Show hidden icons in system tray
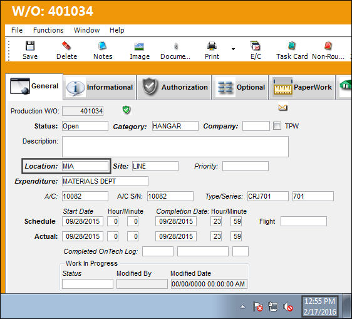Viewport: 352px width, 319px height. click(x=242, y=306)
